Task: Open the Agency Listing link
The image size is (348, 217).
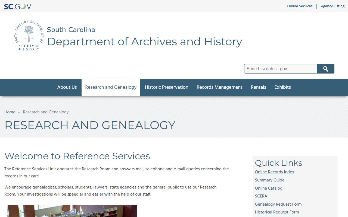Action: pos(333,6)
